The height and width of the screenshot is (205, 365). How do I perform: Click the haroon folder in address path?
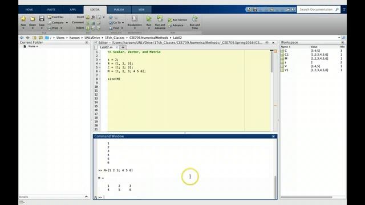75,38
